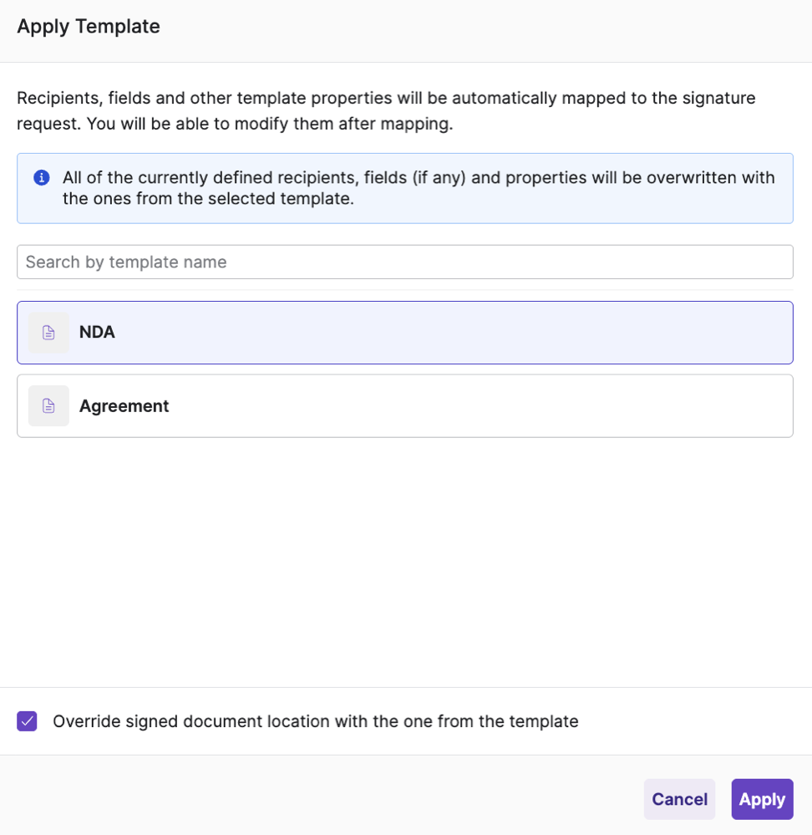Click the document icon beside NDA
The image size is (812, 835).
(x=48, y=332)
